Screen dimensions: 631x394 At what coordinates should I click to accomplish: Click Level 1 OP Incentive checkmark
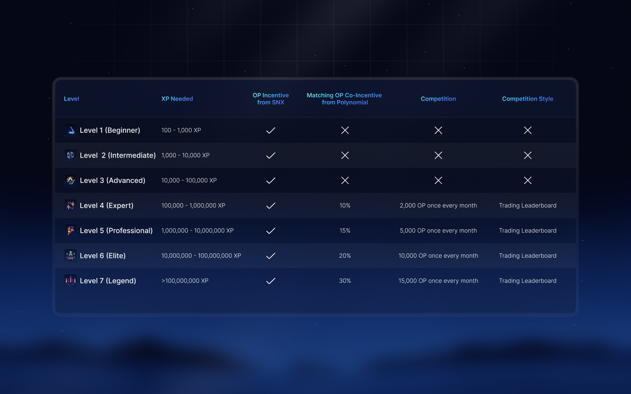tap(271, 130)
